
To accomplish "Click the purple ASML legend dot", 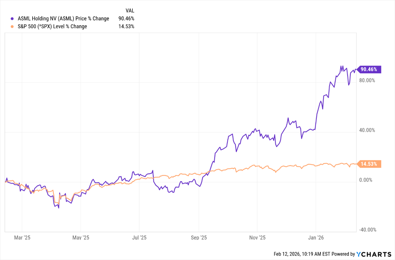I will [x=12, y=19].
